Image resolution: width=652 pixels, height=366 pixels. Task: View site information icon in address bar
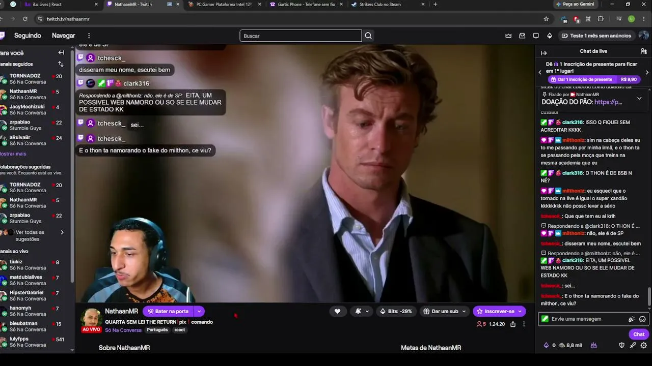pyautogui.click(x=40, y=19)
